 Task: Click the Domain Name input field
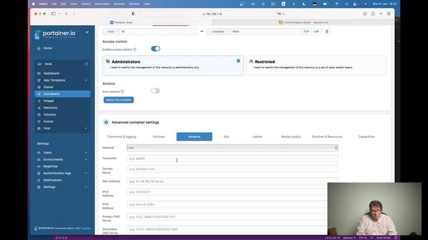(232, 169)
